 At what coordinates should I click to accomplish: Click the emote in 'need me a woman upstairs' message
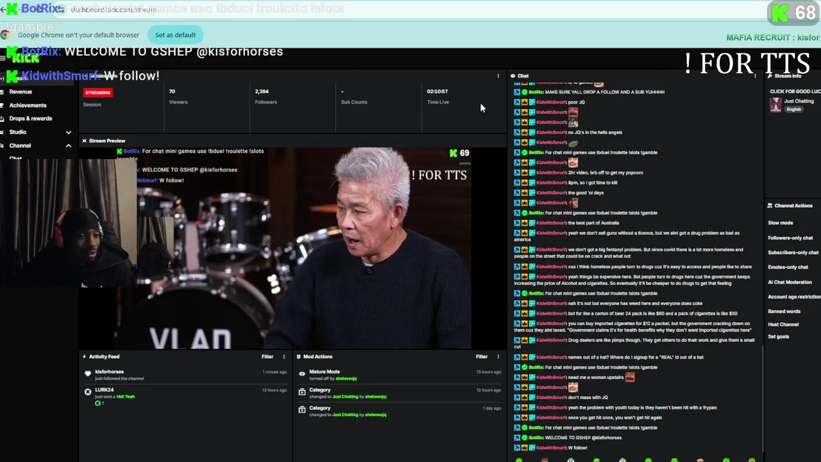(630, 377)
